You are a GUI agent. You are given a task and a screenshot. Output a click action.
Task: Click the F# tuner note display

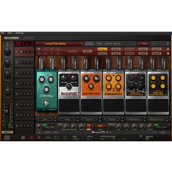point(89,126)
